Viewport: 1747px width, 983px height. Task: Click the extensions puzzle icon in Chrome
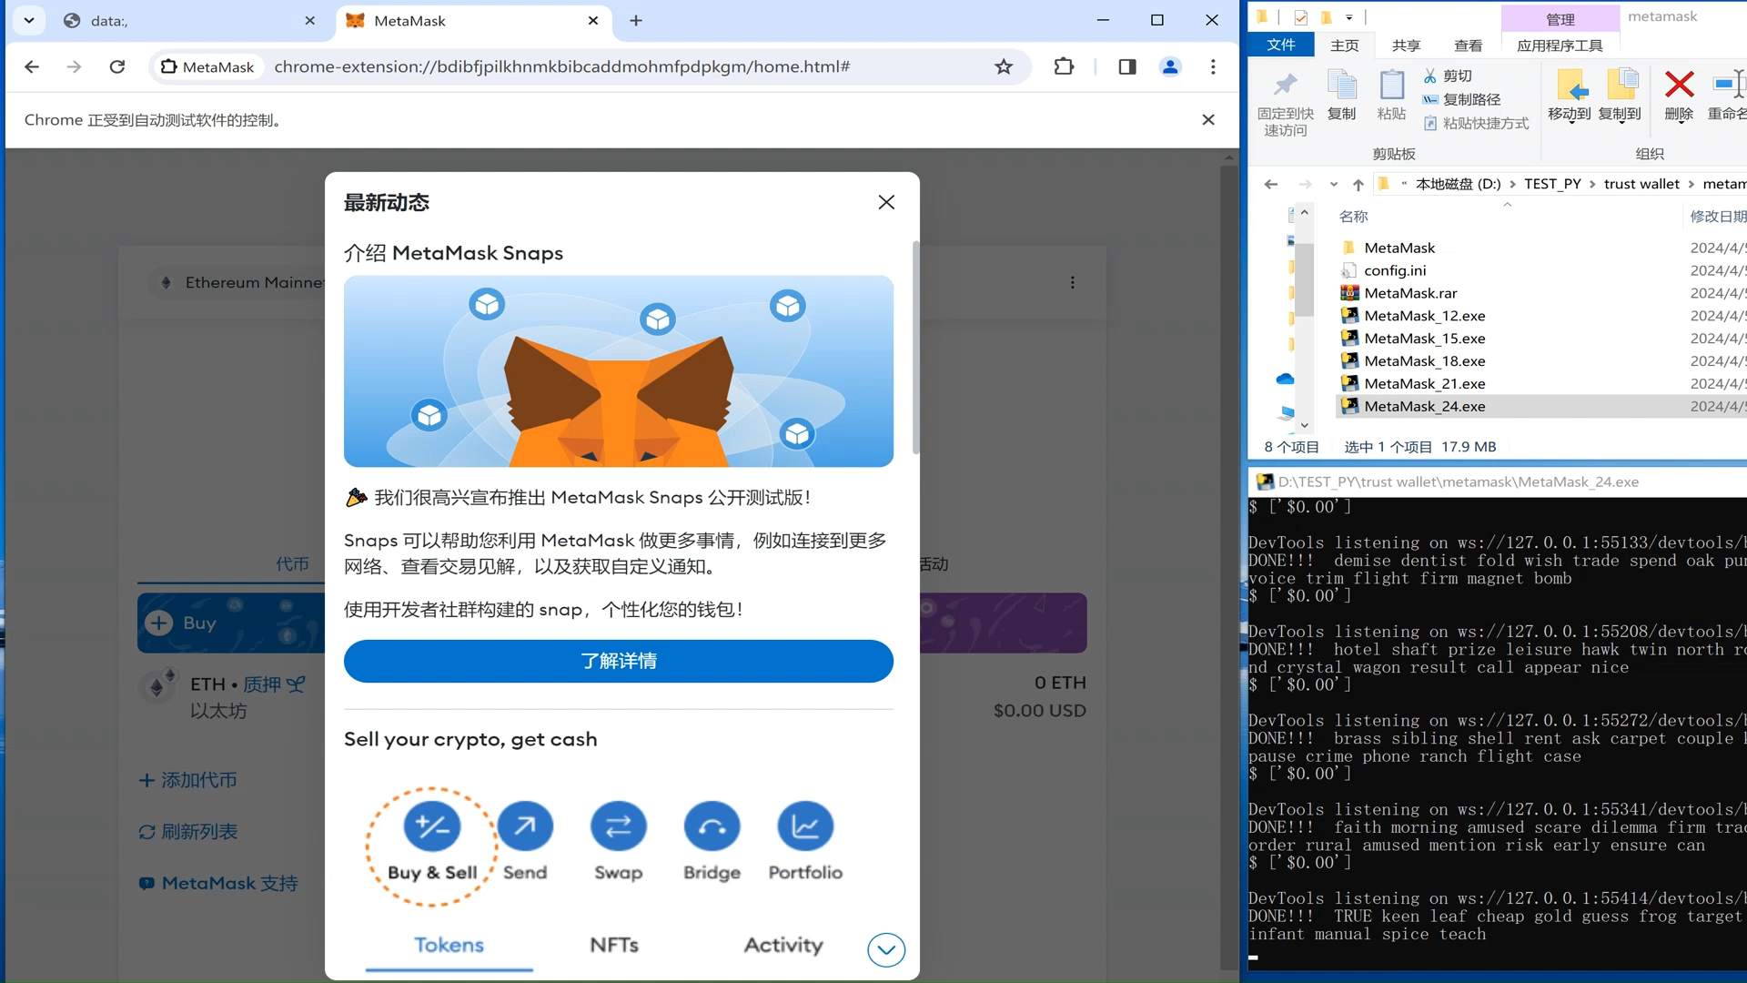(x=1063, y=66)
